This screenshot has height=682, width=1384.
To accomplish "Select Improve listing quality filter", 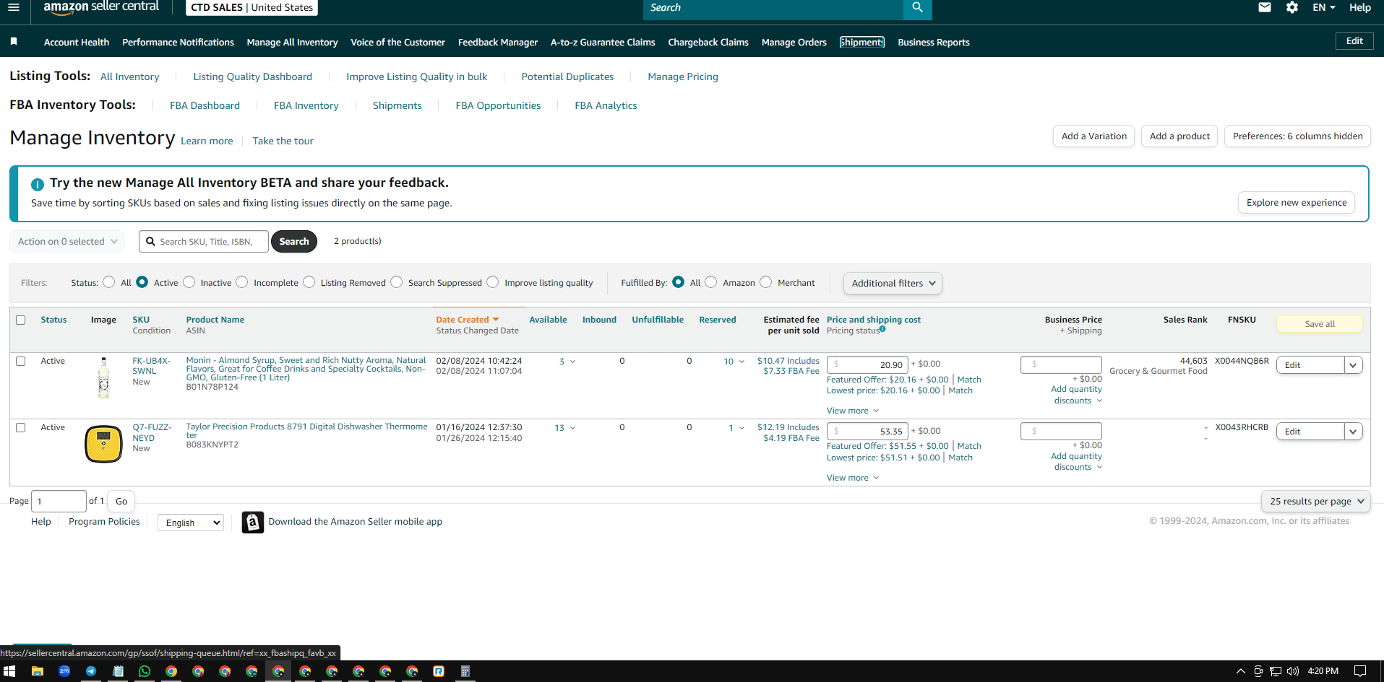I will click(x=493, y=282).
